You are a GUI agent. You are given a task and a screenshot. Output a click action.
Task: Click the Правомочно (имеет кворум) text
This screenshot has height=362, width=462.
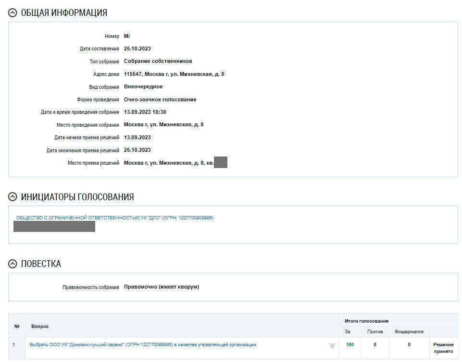click(161, 287)
